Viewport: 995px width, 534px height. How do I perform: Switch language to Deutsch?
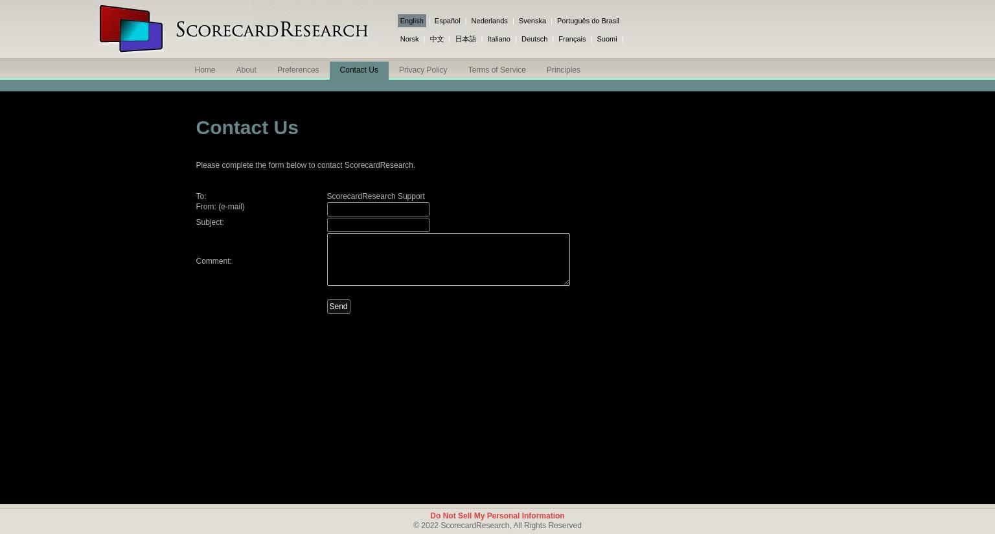[x=534, y=39]
